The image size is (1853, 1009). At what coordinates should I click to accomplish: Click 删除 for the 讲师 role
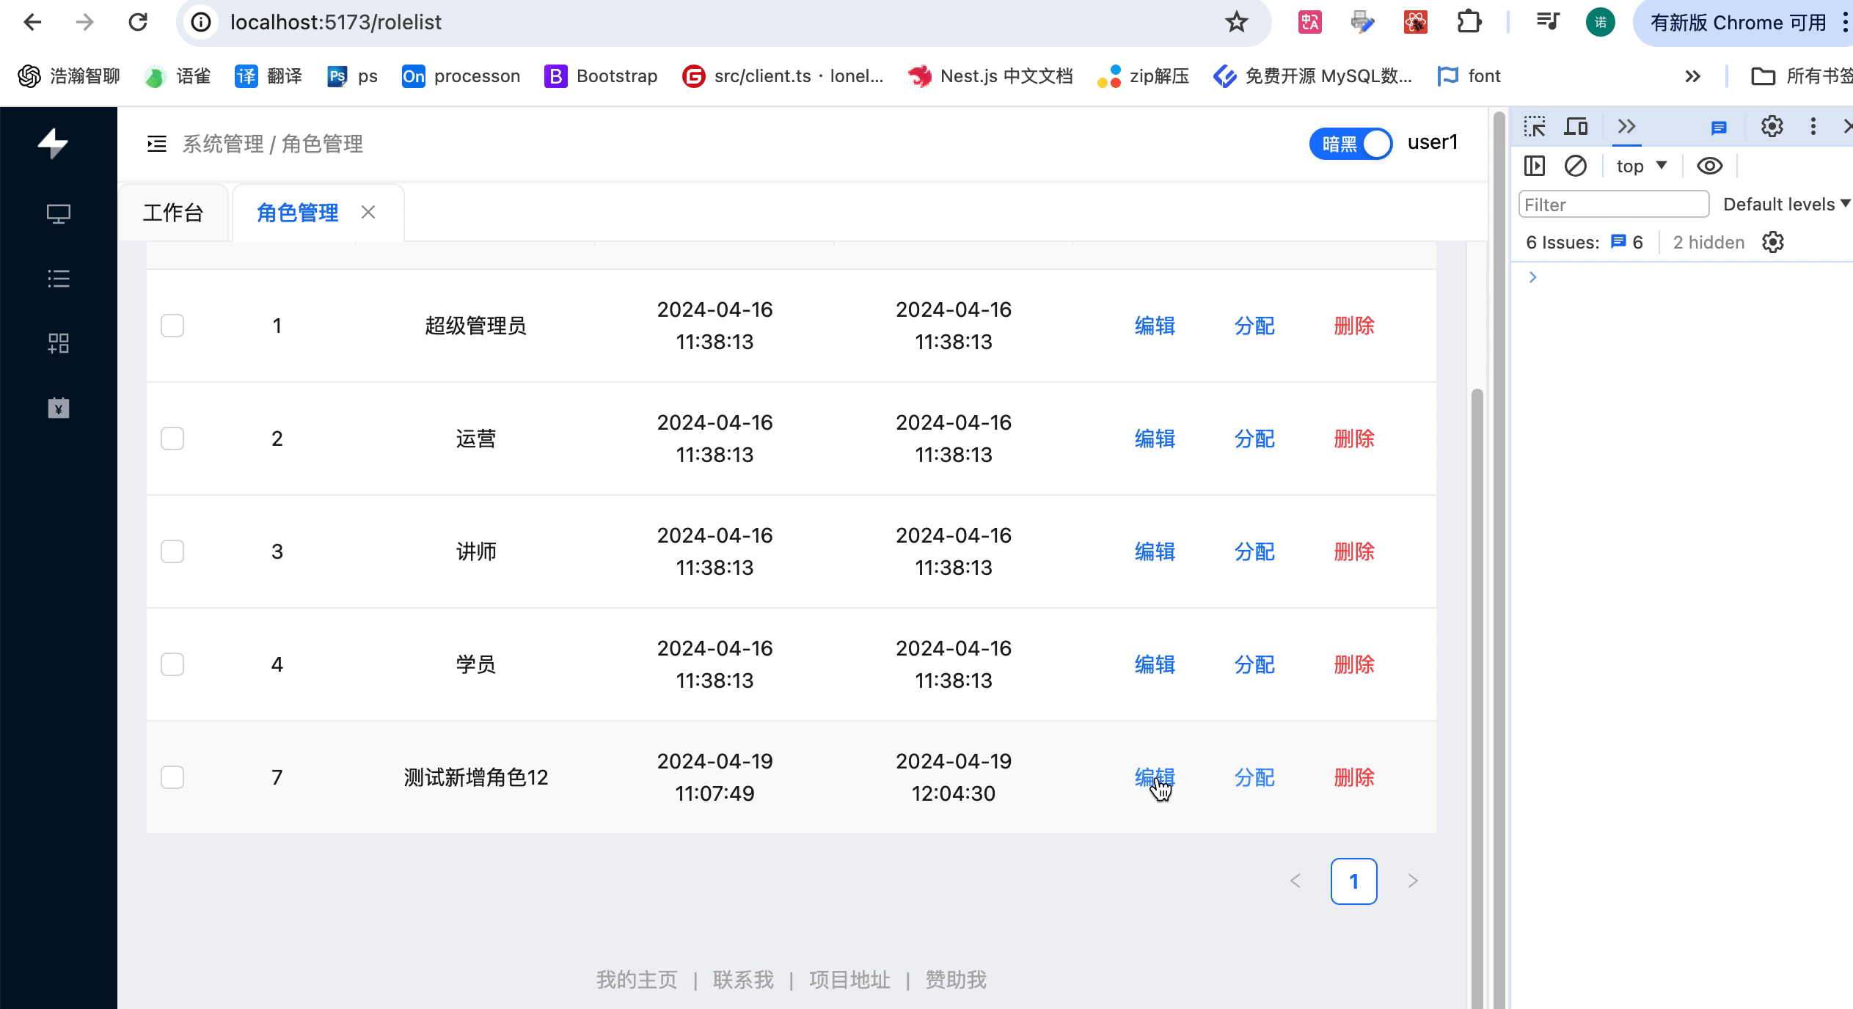pyautogui.click(x=1353, y=551)
